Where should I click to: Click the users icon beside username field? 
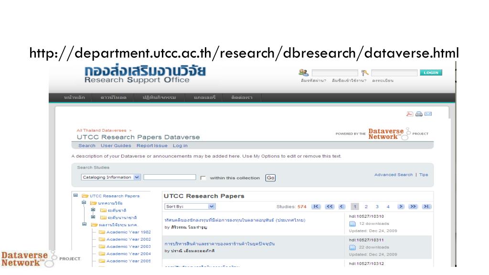tap(303, 73)
